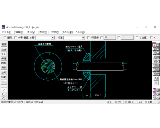This screenshot has width=160, height=128.
Task: Select layer C button
Action: (158, 61)
